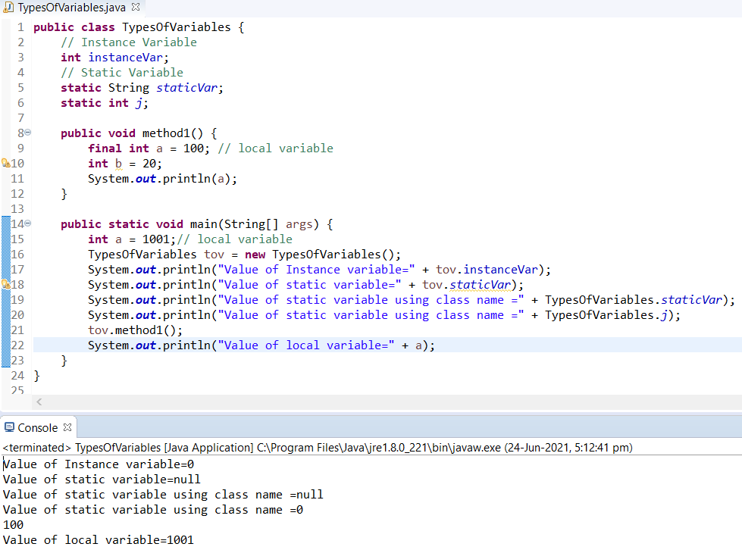Click 'TypesOfVariables.staticVar' on line 19
The height and width of the screenshot is (550, 742).
[x=634, y=300]
